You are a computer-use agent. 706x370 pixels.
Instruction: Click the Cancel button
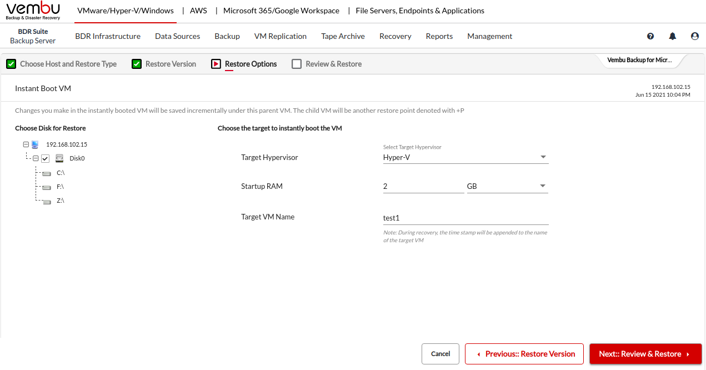[440, 354]
